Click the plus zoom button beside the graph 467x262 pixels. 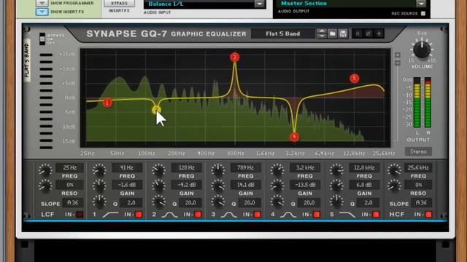coord(398,55)
